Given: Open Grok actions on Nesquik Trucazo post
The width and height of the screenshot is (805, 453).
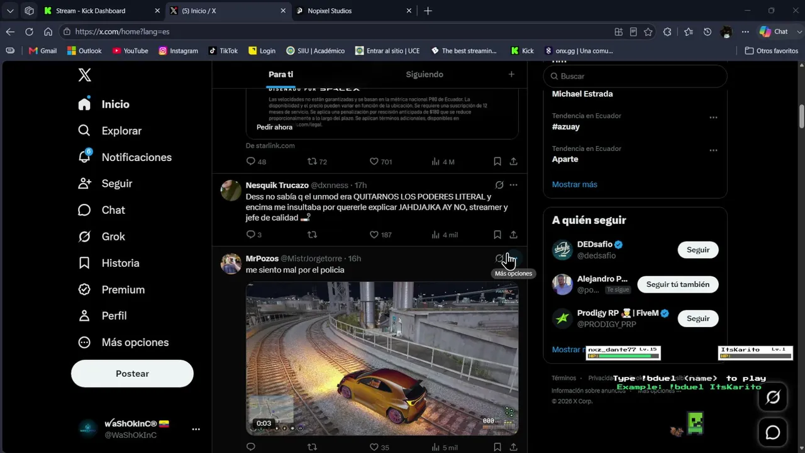Looking at the screenshot, I should click(499, 185).
